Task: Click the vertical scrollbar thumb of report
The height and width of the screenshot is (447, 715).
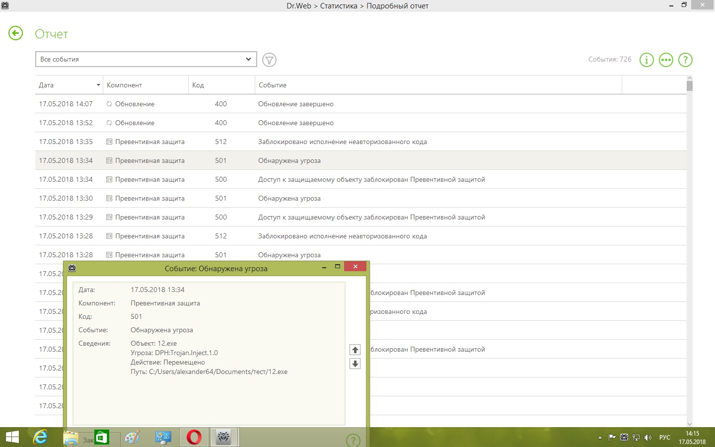Action: pos(690,85)
